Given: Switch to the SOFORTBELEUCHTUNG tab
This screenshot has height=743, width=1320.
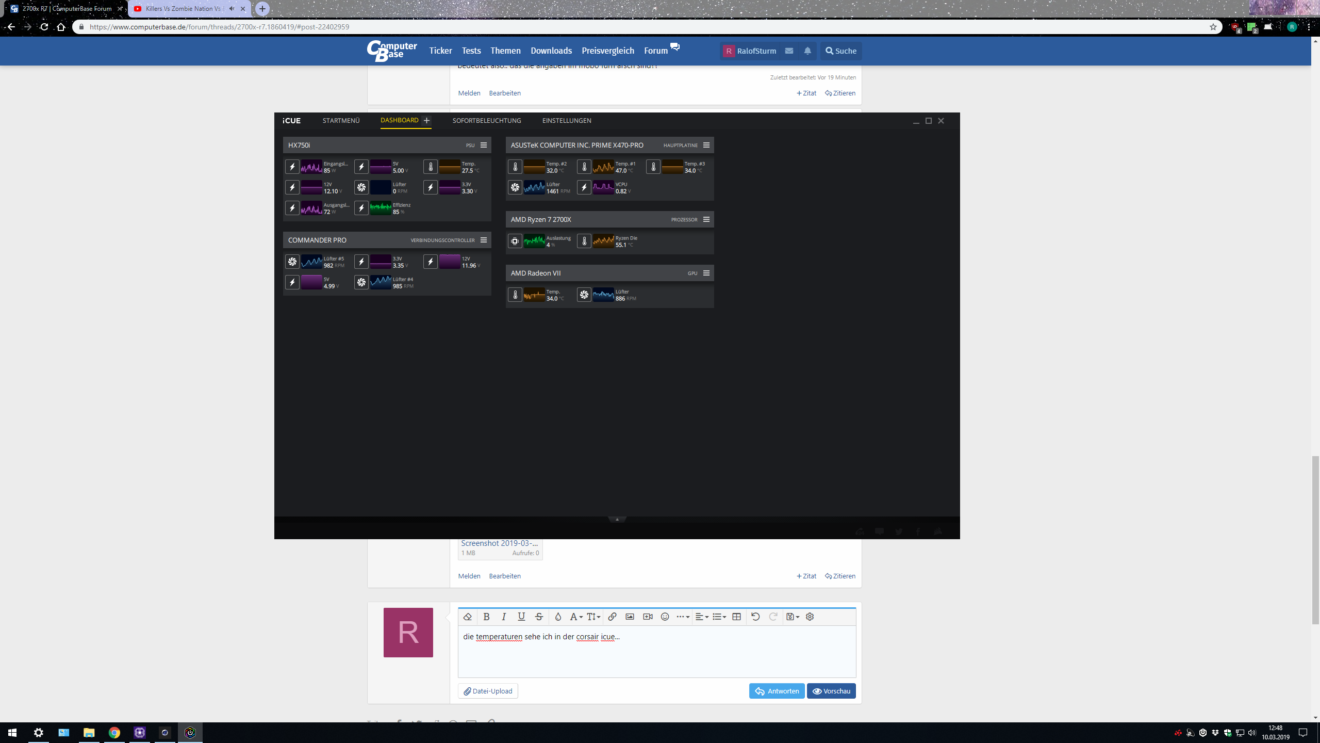Looking at the screenshot, I should click(487, 121).
